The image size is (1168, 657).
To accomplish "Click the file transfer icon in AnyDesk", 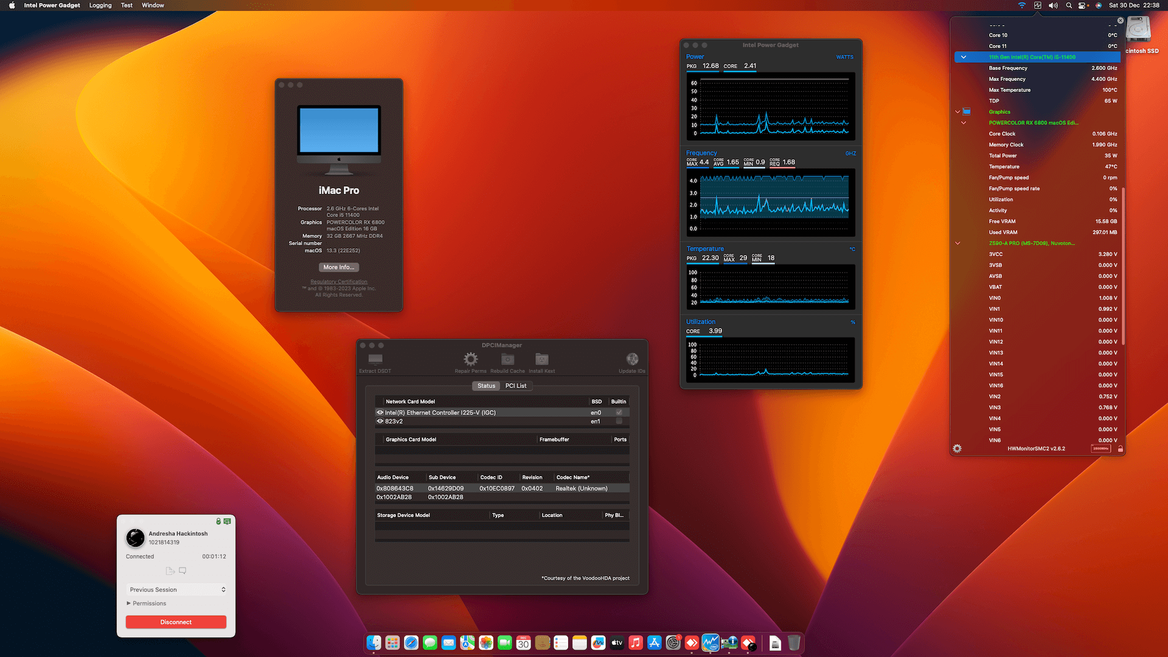I will point(170,571).
